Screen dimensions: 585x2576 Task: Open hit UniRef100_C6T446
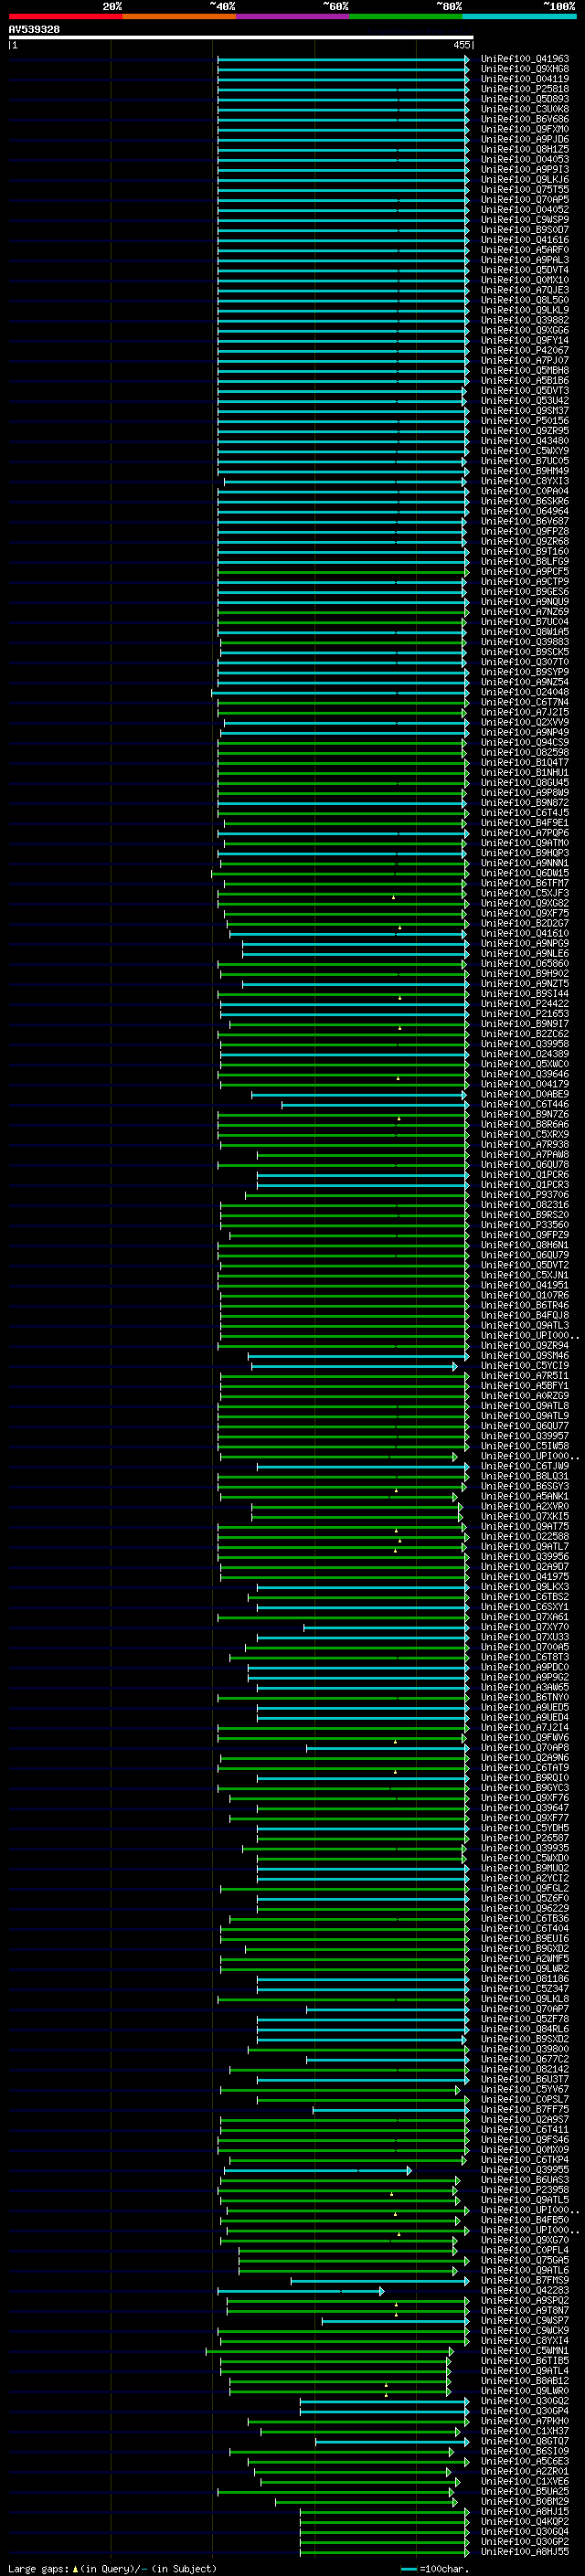pyautogui.click(x=525, y=1104)
